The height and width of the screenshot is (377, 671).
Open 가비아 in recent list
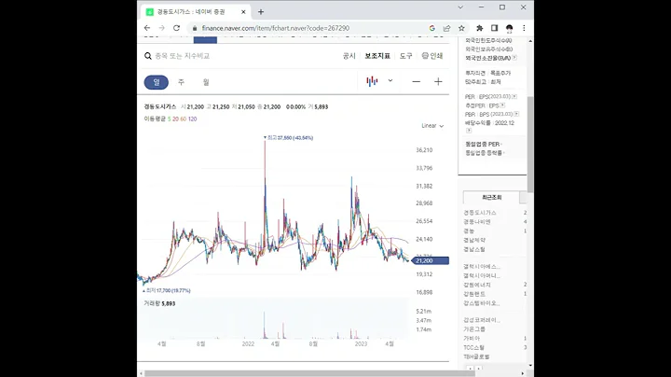point(472,339)
